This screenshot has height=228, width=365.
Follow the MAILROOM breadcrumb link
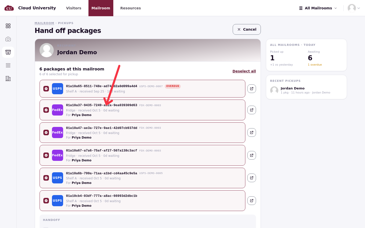pos(44,23)
